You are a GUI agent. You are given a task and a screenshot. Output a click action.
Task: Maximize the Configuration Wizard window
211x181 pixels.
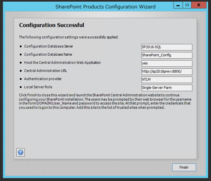coord(187,5)
